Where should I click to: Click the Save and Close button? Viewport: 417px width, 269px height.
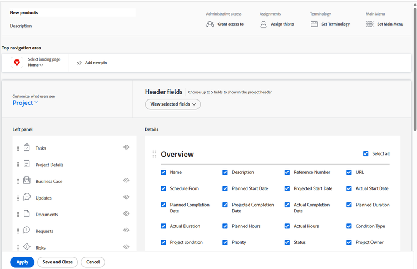57,262
